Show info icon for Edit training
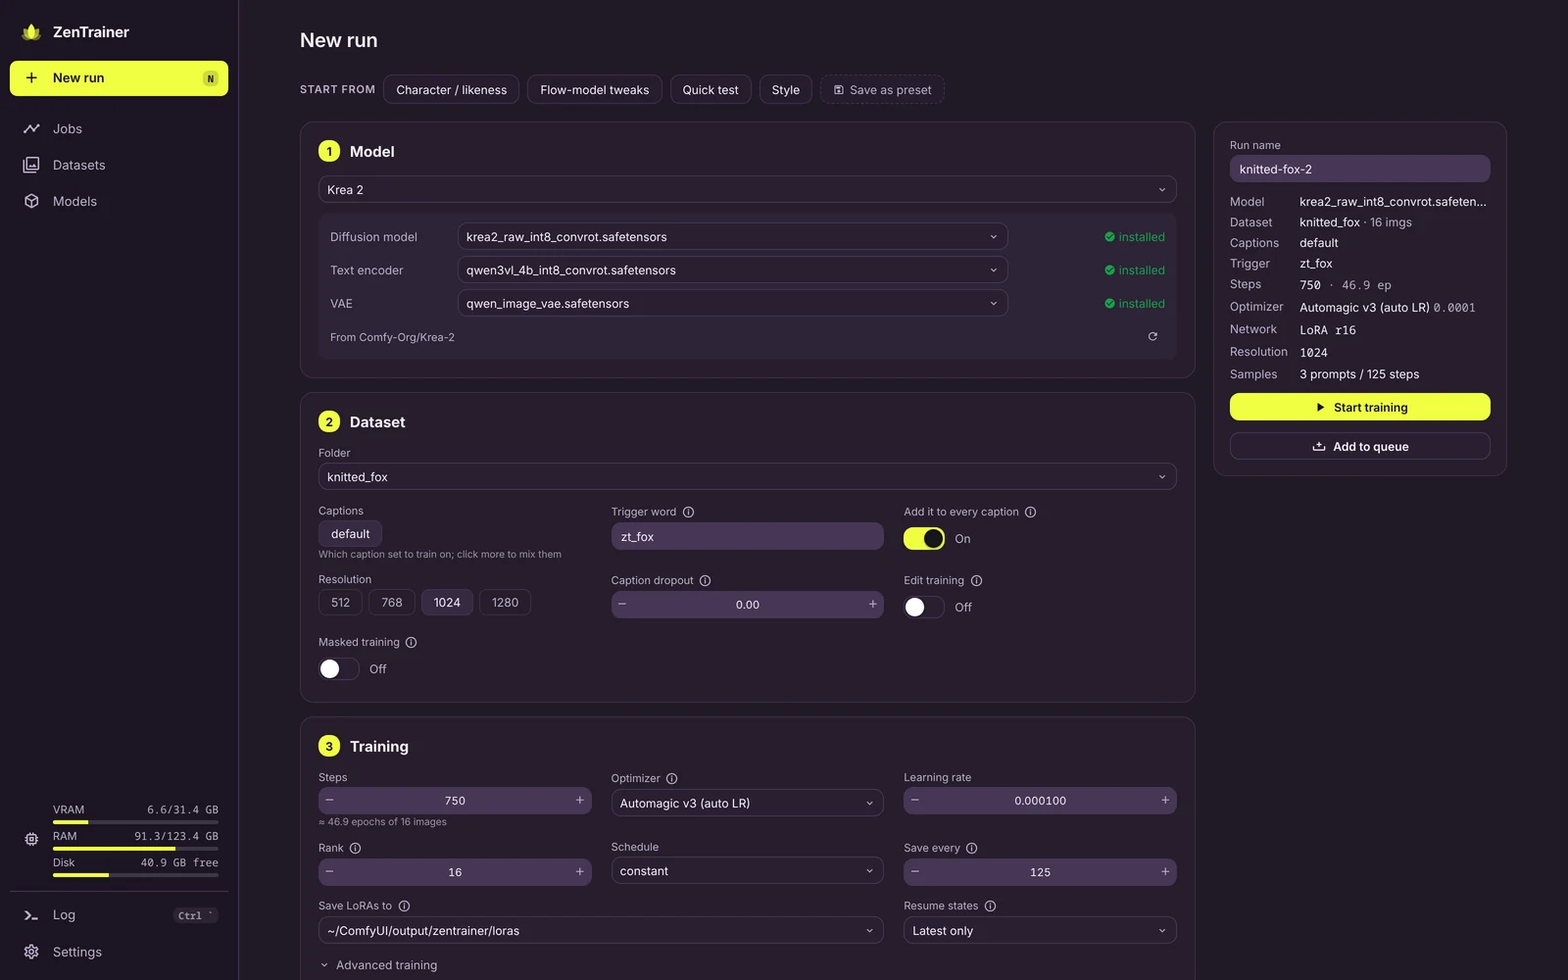Image resolution: width=1568 pixels, height=980 pixels. coord(976,580)
